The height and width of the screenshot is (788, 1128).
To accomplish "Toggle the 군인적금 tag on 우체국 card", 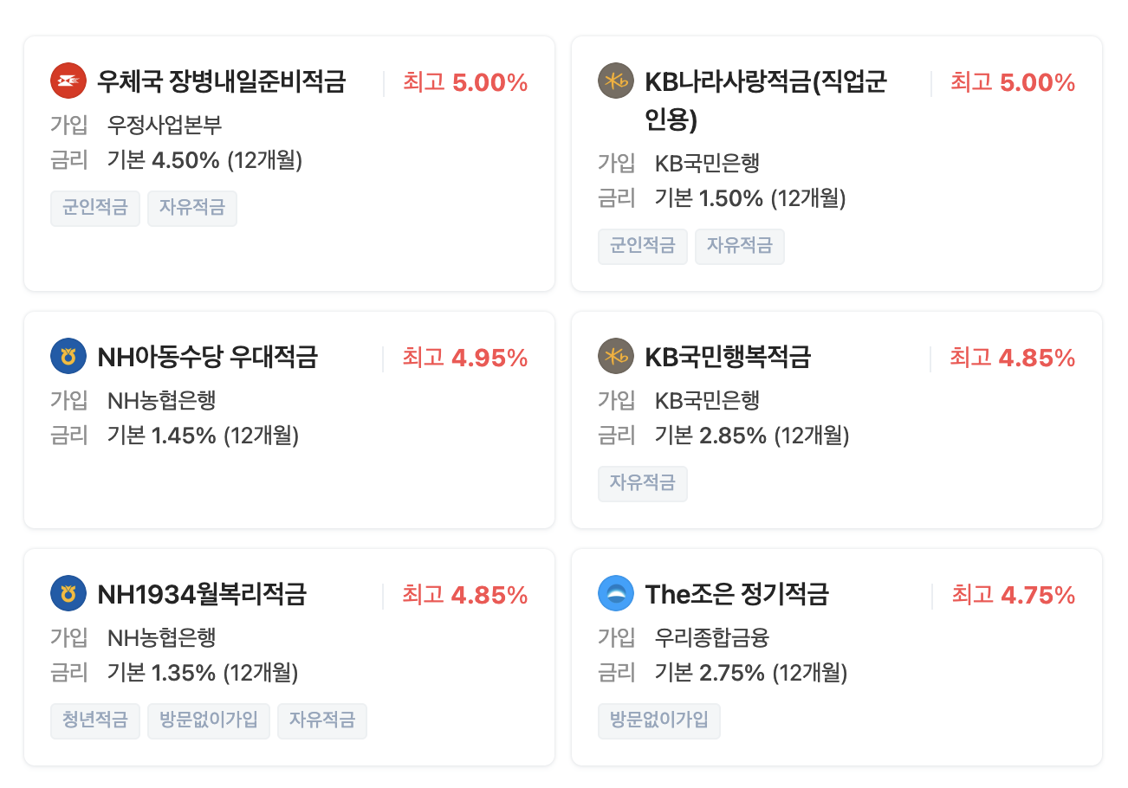I will pos(95,208).
